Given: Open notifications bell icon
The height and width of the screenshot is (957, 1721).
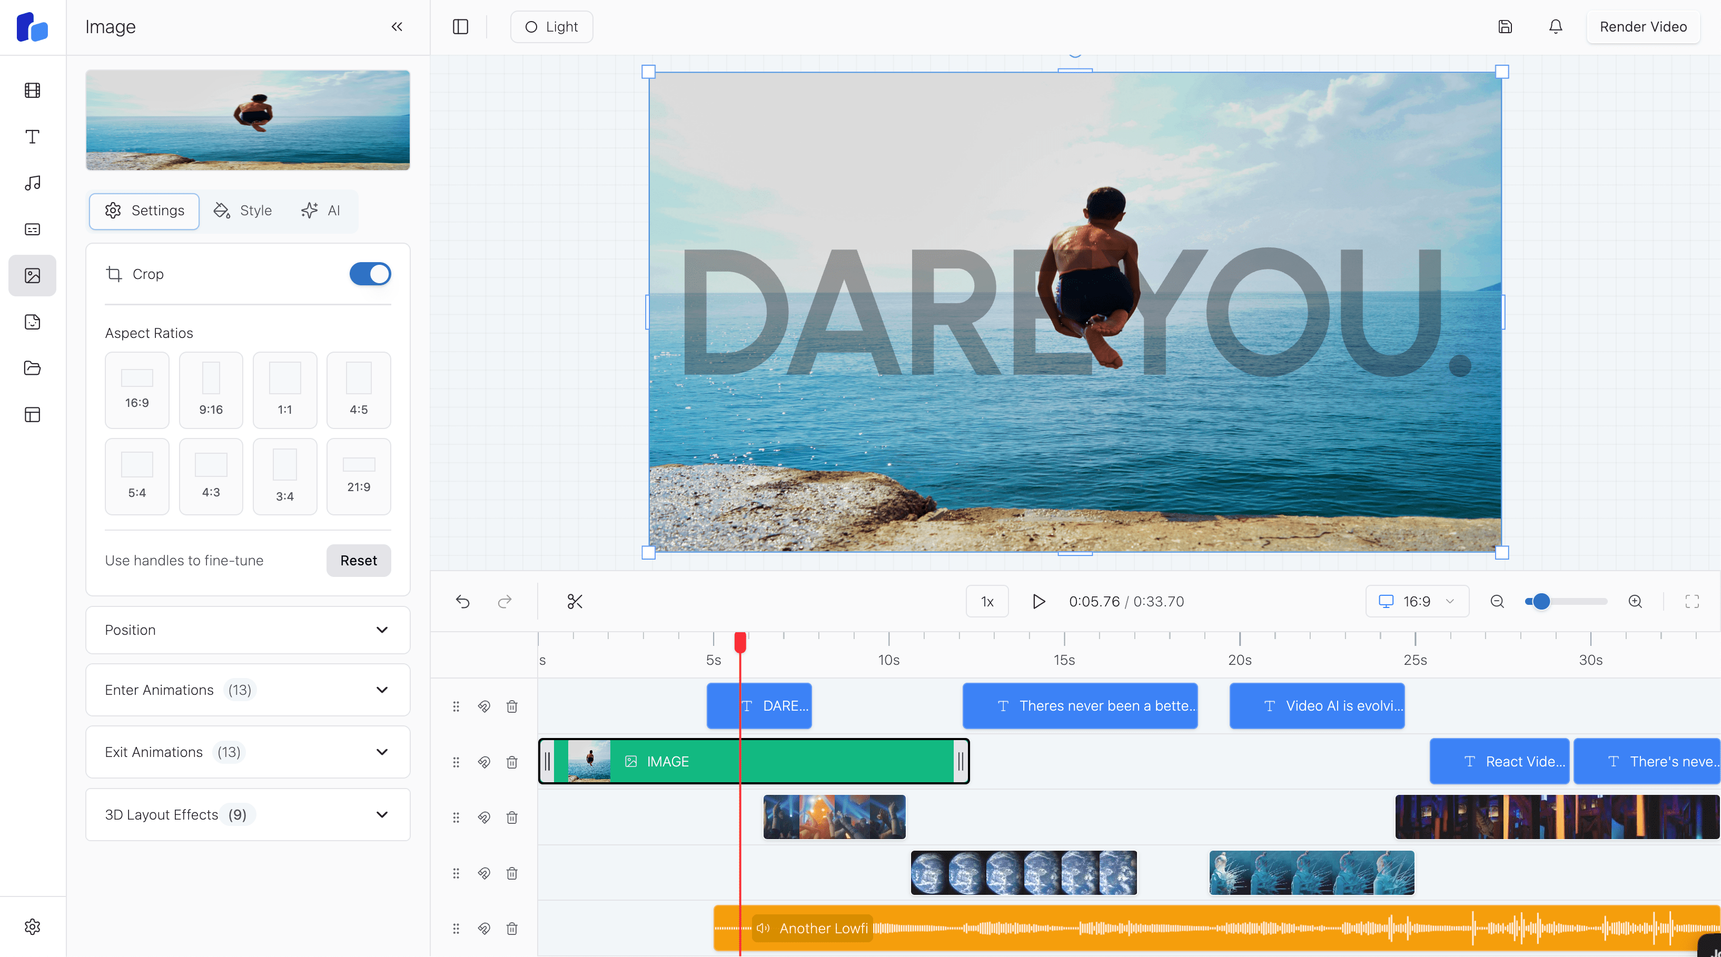Looking at the screenshot, I should [1555, 27].
